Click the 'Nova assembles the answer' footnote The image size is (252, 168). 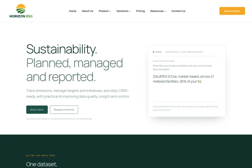point(186,108)
